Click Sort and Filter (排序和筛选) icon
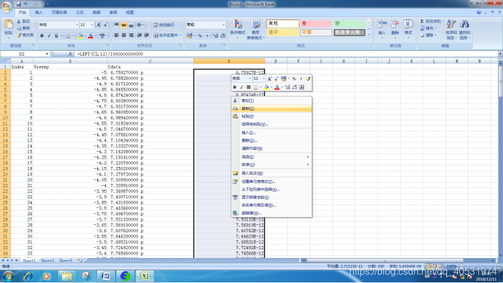503x283 pixels. coord(452,29)
